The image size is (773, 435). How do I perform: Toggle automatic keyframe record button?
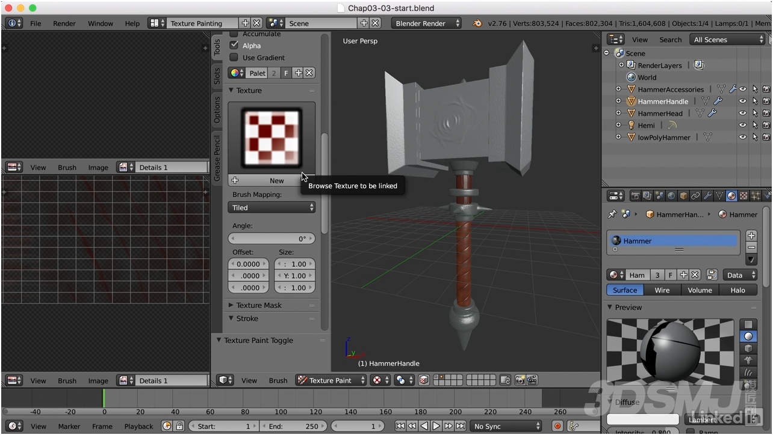coord(557,426)
